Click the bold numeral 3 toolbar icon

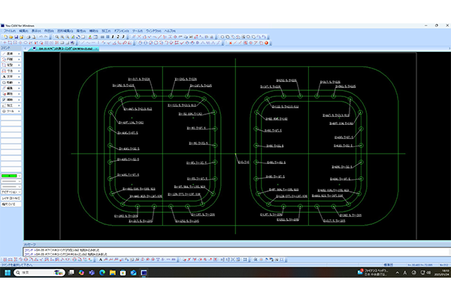[123, 37]
